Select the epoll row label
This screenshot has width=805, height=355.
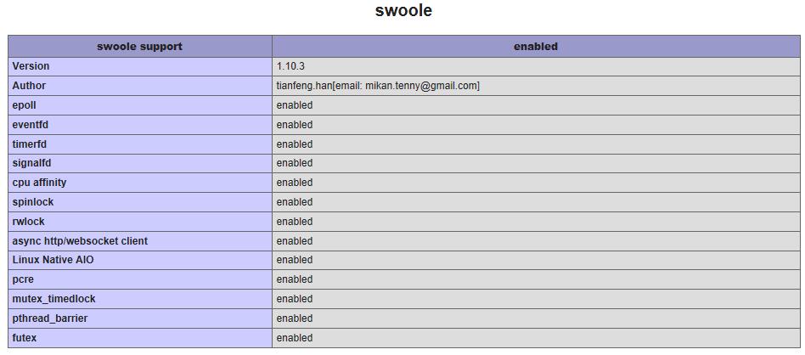(24, 105)
